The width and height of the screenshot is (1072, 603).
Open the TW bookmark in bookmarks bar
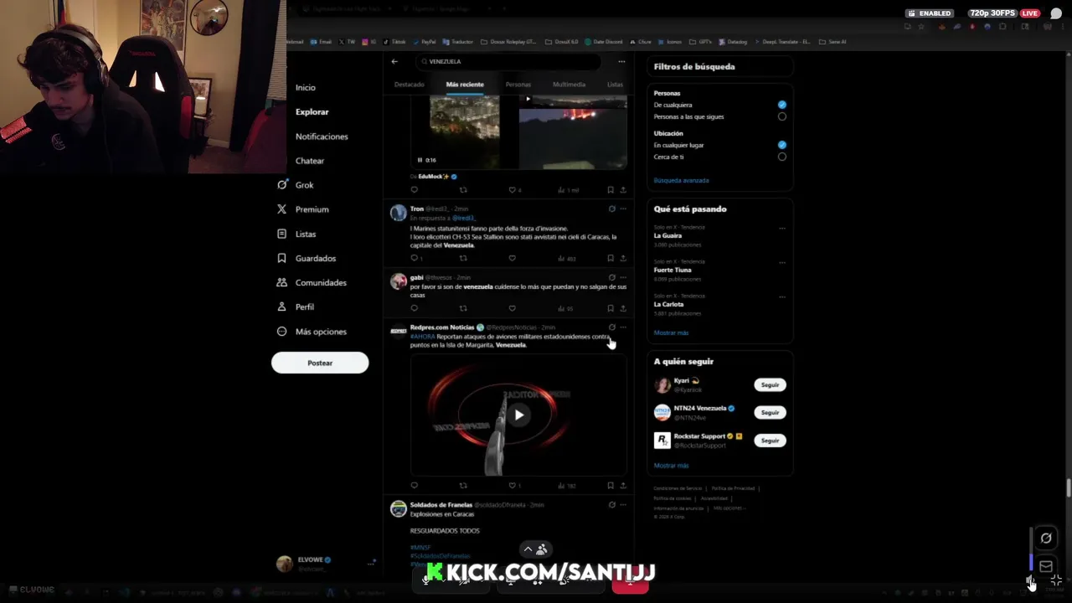[x=348, y=41]
